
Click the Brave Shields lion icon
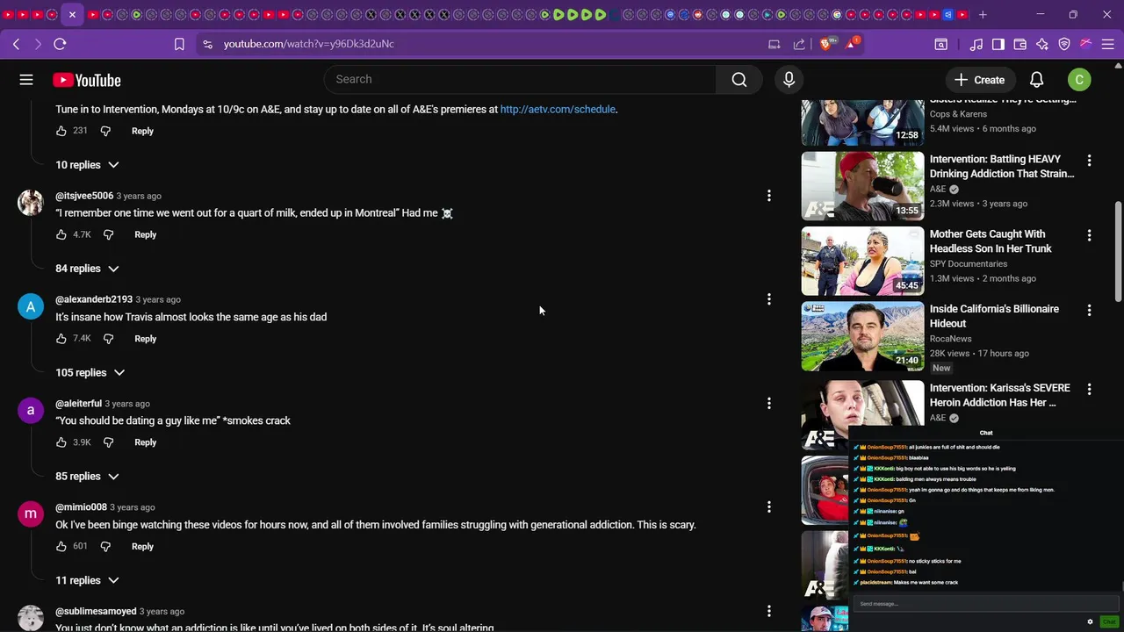click(826, 44)
